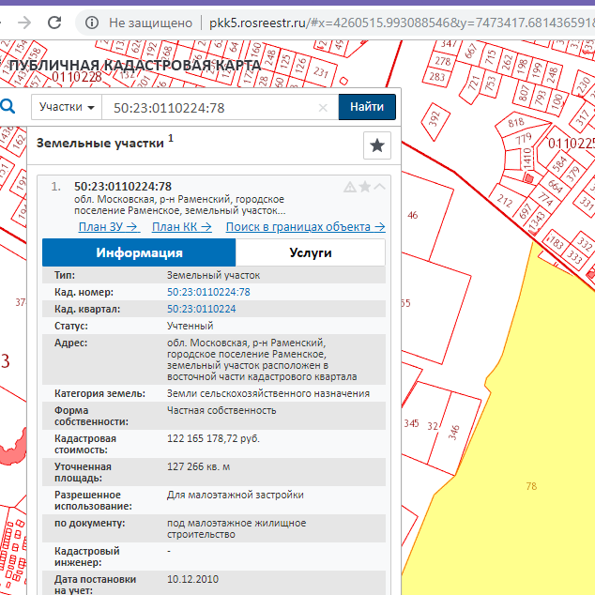The height and width of the screenshot is (595, 595).
Task: Open cadastral quarter 50:23:0110224 link
Action: click(x=201, y=308)
